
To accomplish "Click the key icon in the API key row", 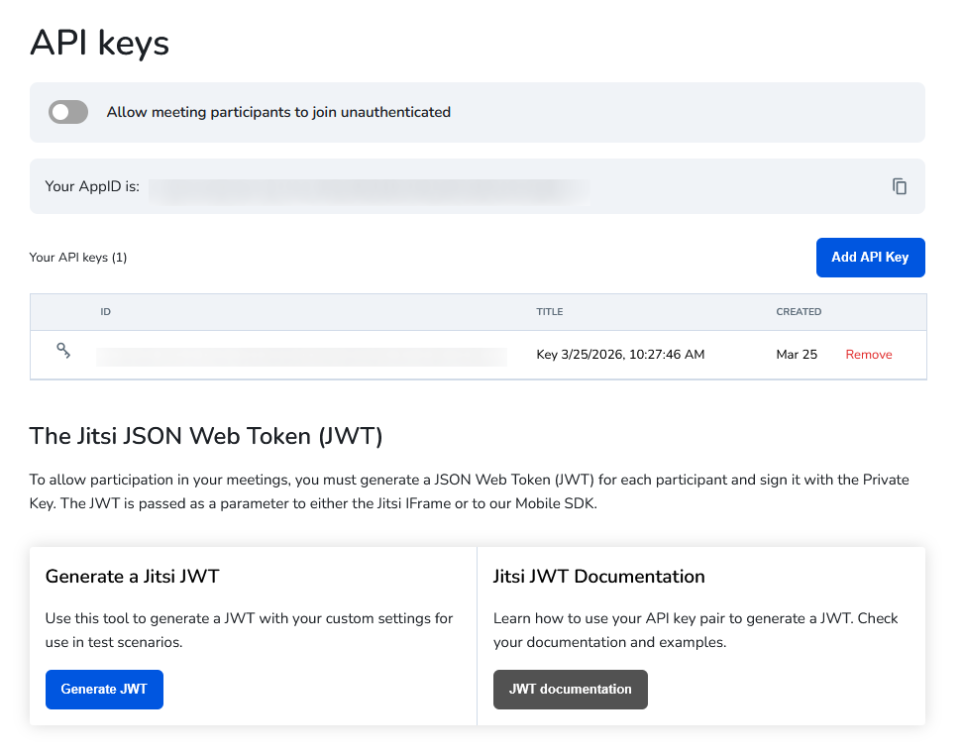I will click(63, 351).
